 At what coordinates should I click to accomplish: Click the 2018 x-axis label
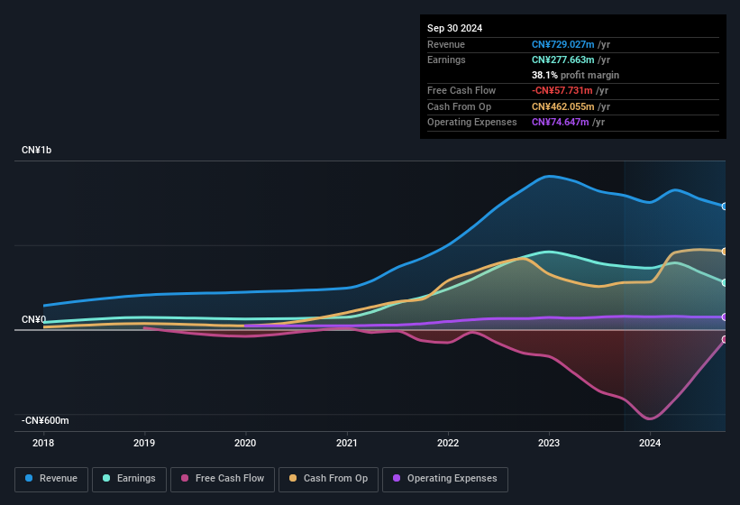(43, 443)
